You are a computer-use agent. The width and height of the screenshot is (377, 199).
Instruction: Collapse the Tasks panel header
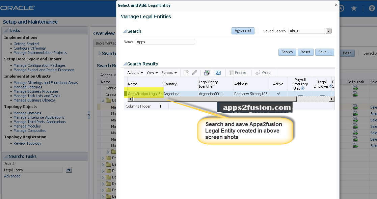coord(6,30)
